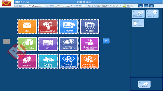The width and height of the screenshot is (163, 91).
Task: Open F4 Daily Operation panel
Action: coord(138,14)
